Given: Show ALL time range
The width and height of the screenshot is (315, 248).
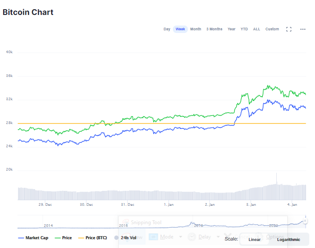Looking at the screenshot, I should (256, 29).
